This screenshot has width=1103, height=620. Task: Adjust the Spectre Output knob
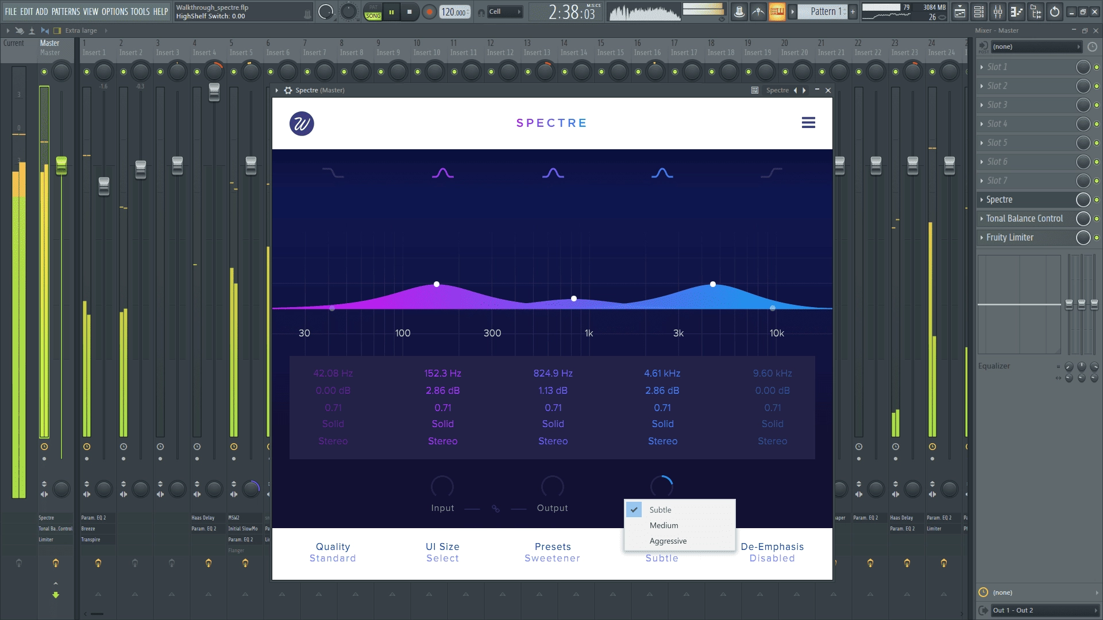point(552,487)
